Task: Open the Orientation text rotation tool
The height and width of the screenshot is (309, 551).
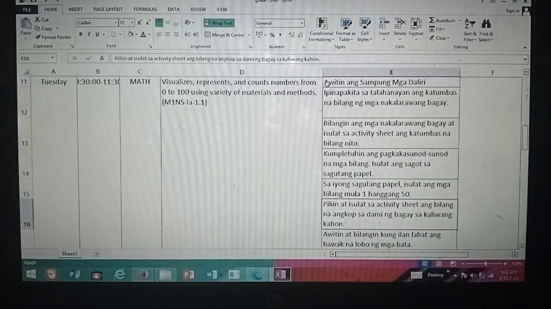Action: tap(189, 23)
